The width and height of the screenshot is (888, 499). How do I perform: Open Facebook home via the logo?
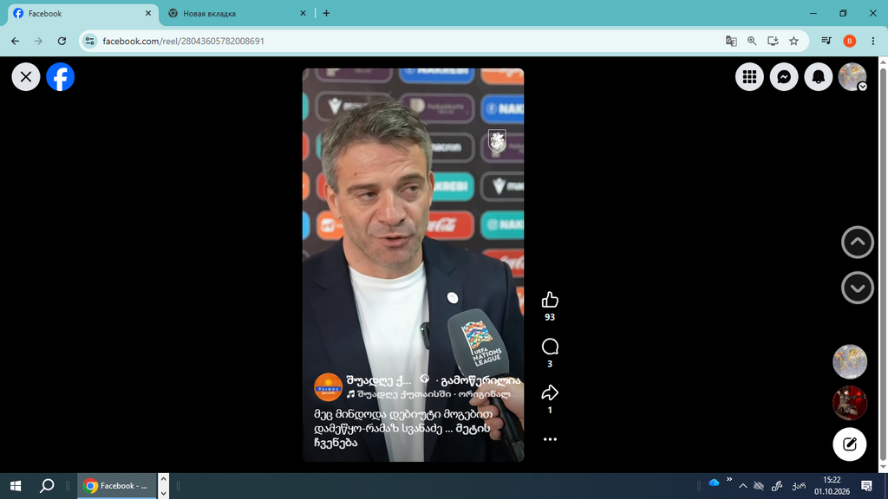click(x=60, y=77)
